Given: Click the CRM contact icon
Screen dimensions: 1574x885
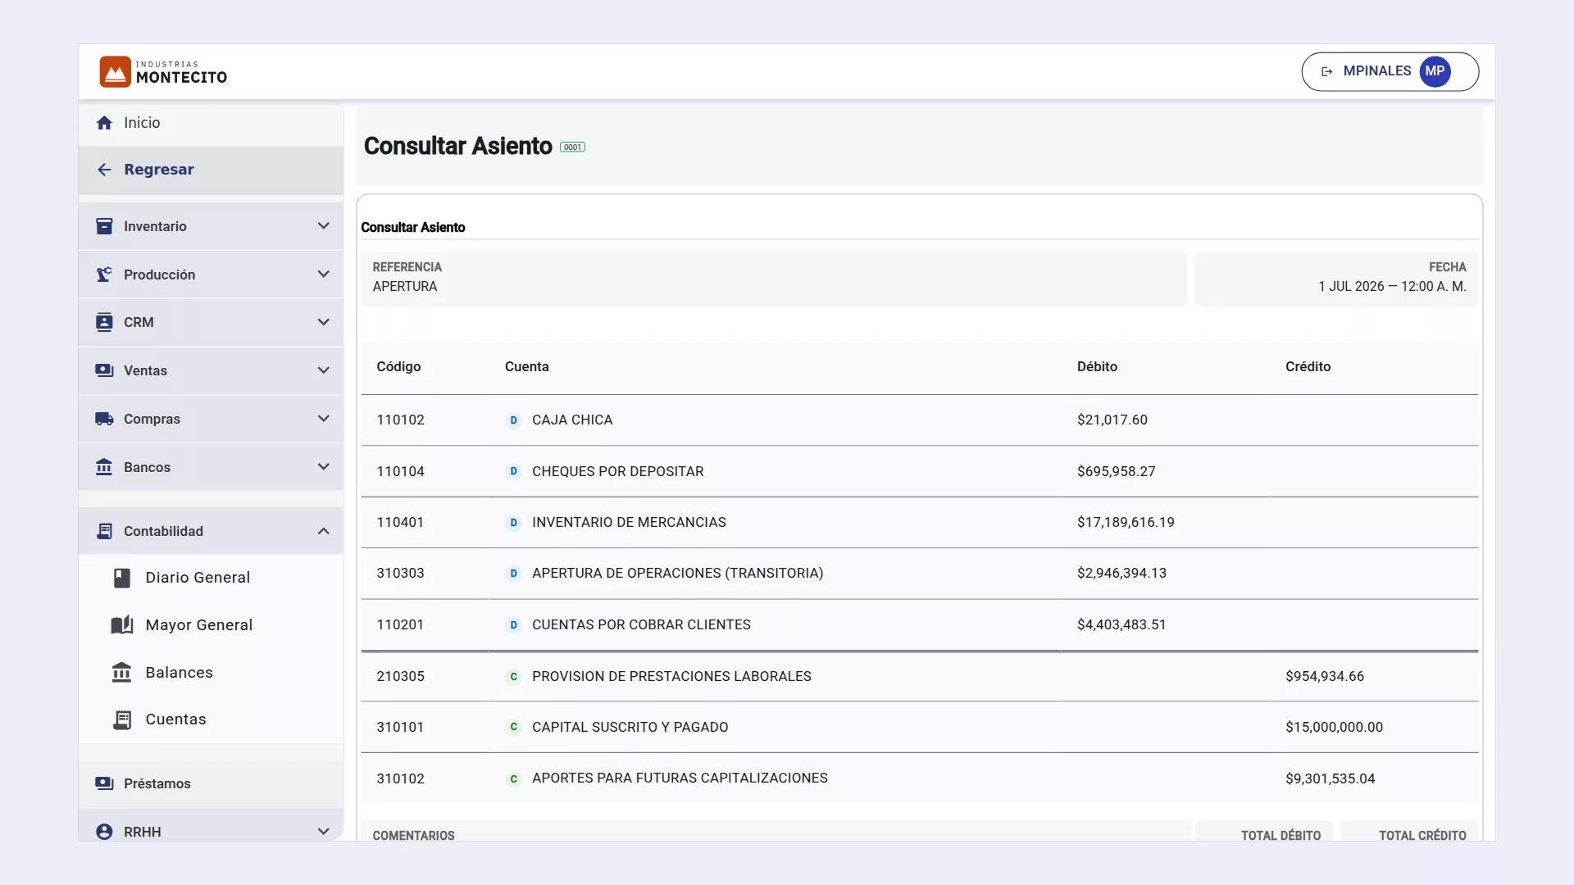Looking at the screenshot, I should 104,322.
